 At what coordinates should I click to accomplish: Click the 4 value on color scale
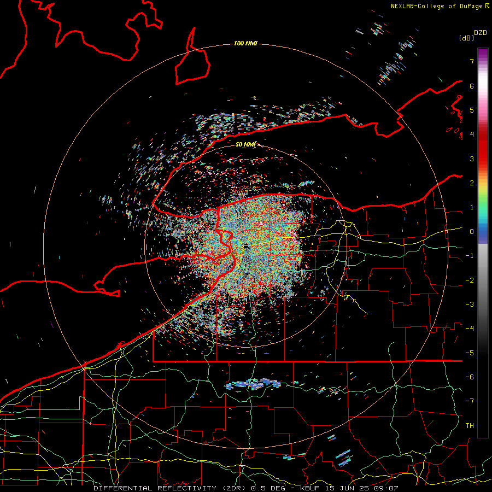pyautogui.click(x=472, y=134)
